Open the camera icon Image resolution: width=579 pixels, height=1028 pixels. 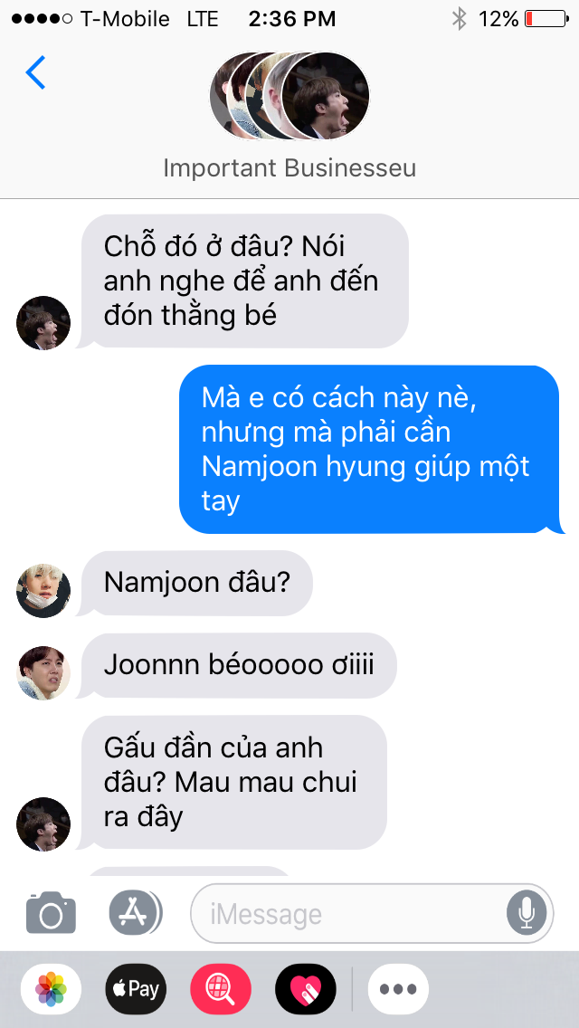tap(52, 912)
